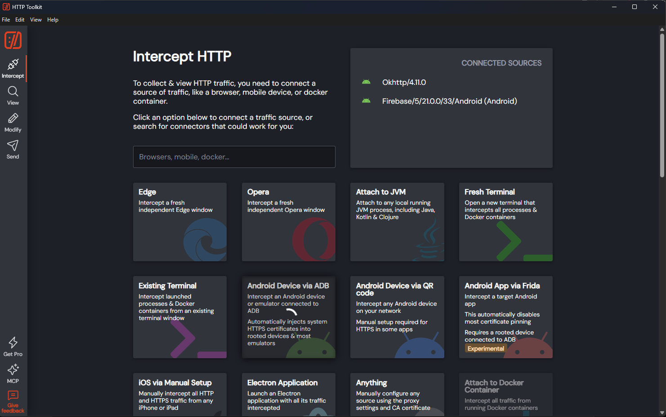Screen dimensions: 666x417
Task: Click Give feedback chat icon
Action: [13, 395]
